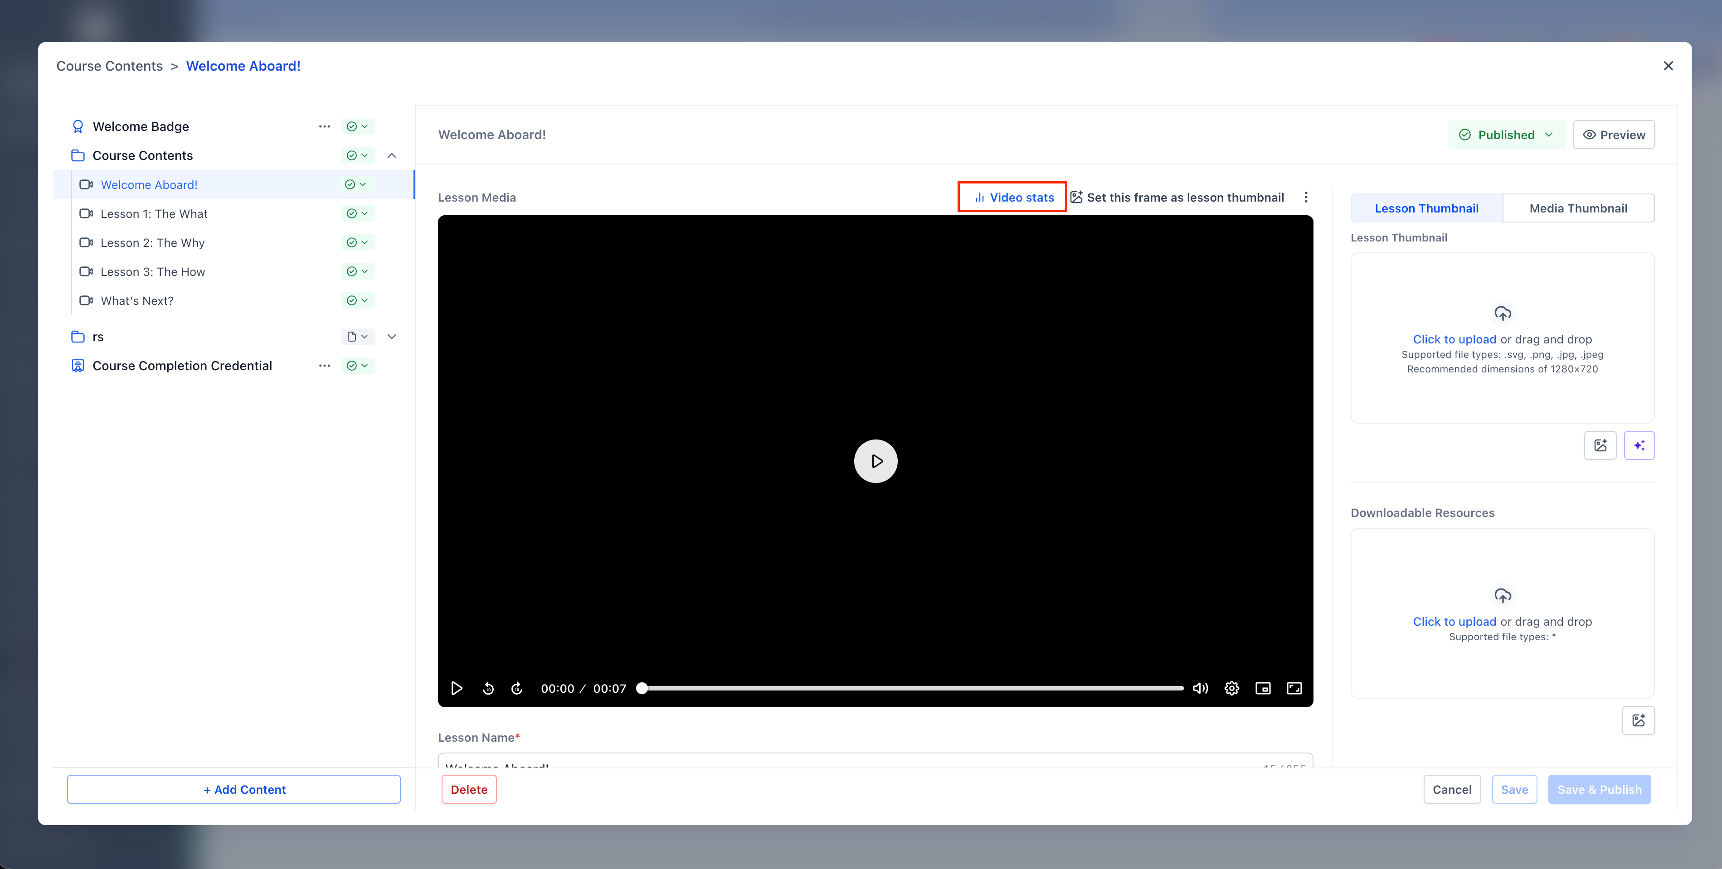
Task: Click the rs folder icon
Action: (78, 337)
